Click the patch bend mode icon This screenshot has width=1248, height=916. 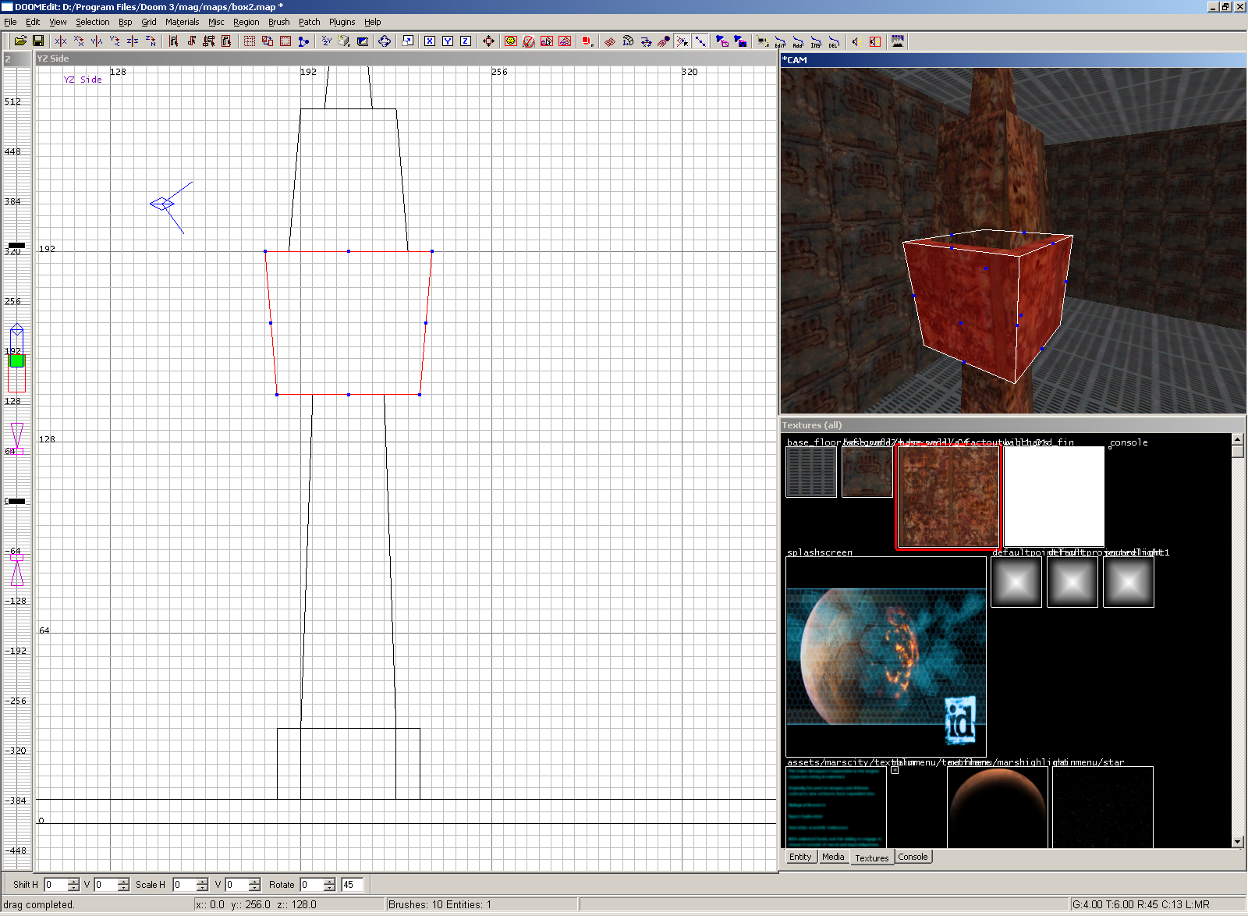pos(628,41)
